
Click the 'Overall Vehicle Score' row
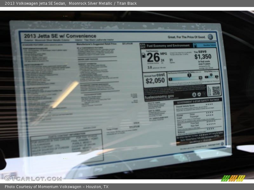point(199,107)
